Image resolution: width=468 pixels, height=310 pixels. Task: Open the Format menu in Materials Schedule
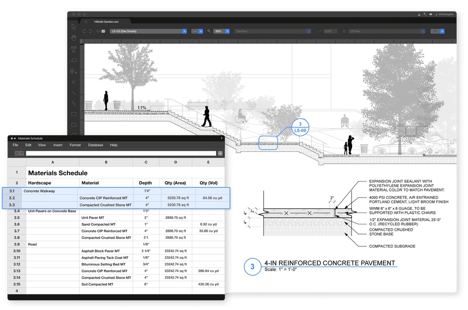click(x=75, y=145)
